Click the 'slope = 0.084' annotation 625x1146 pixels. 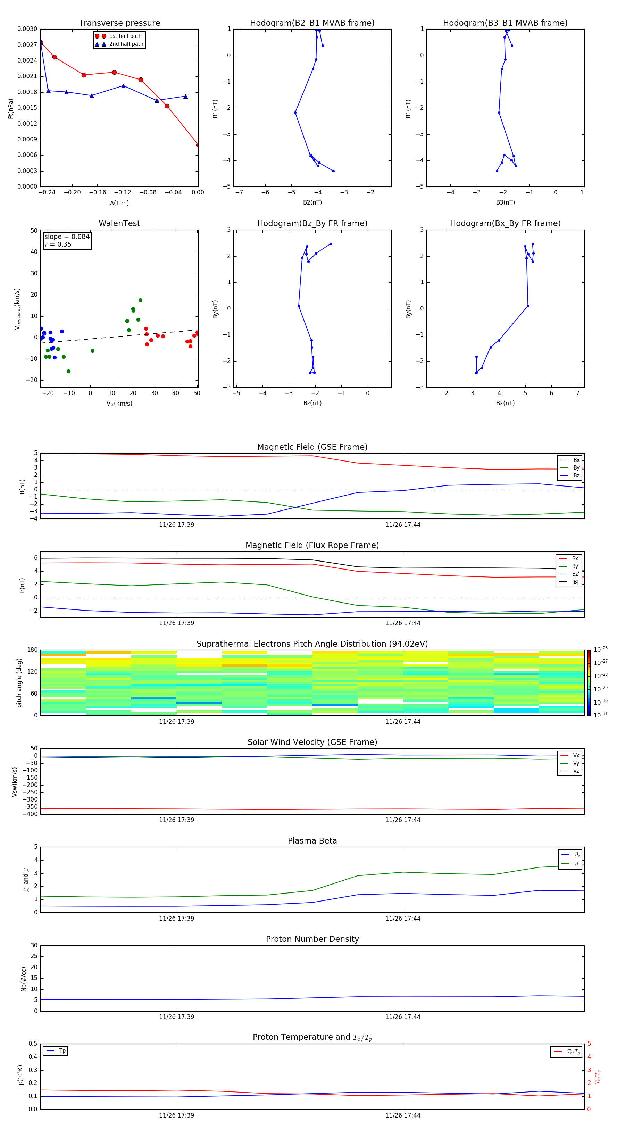[67, 237]
